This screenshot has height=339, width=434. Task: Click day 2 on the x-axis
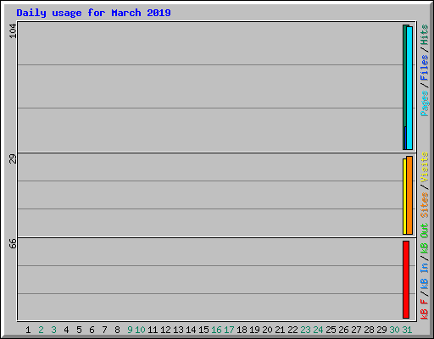(41, 330)
